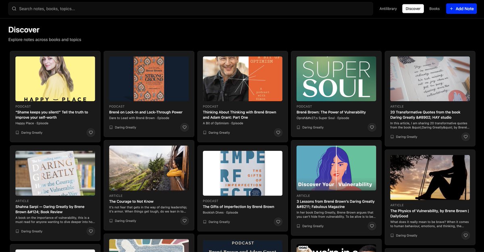Open the Strong Ground book cover thumbnail
484x252 pixels.
click(x=149, y=79)
